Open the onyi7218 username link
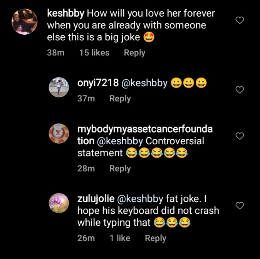260x259 pixels. click(98, 84)
